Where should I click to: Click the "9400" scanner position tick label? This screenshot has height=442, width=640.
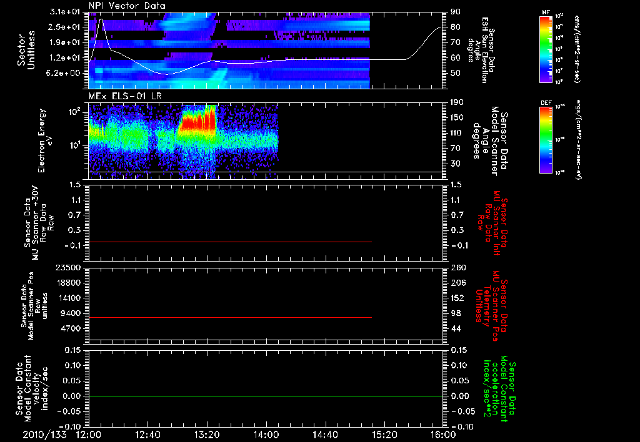pos(71,313)
